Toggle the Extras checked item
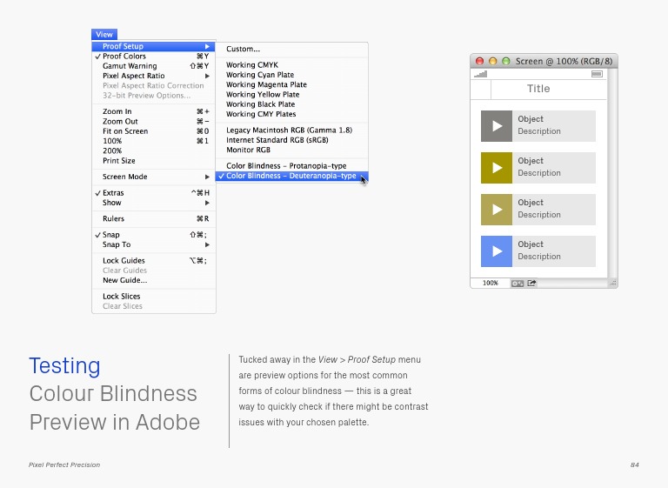This screenshot has width=668, height=488. (153, 193)
